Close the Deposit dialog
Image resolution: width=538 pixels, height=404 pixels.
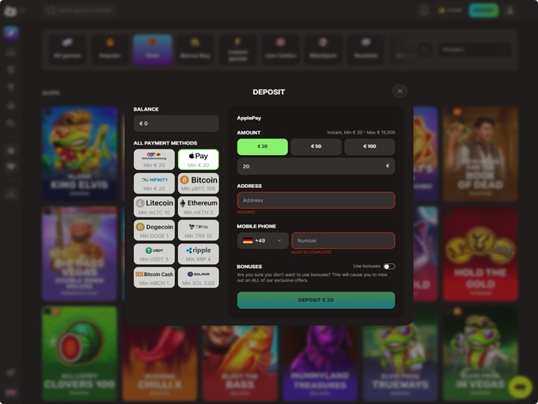[x=400, y=91]
